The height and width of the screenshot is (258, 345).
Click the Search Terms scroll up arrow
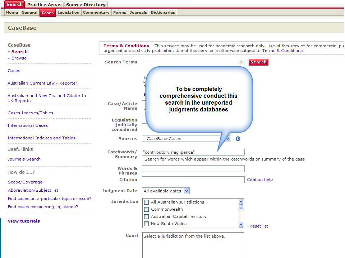point(241,62)
